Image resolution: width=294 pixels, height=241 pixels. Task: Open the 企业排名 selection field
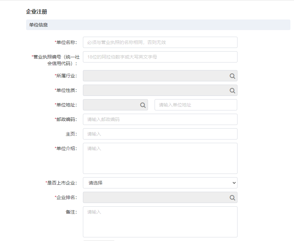click(155, 198)
